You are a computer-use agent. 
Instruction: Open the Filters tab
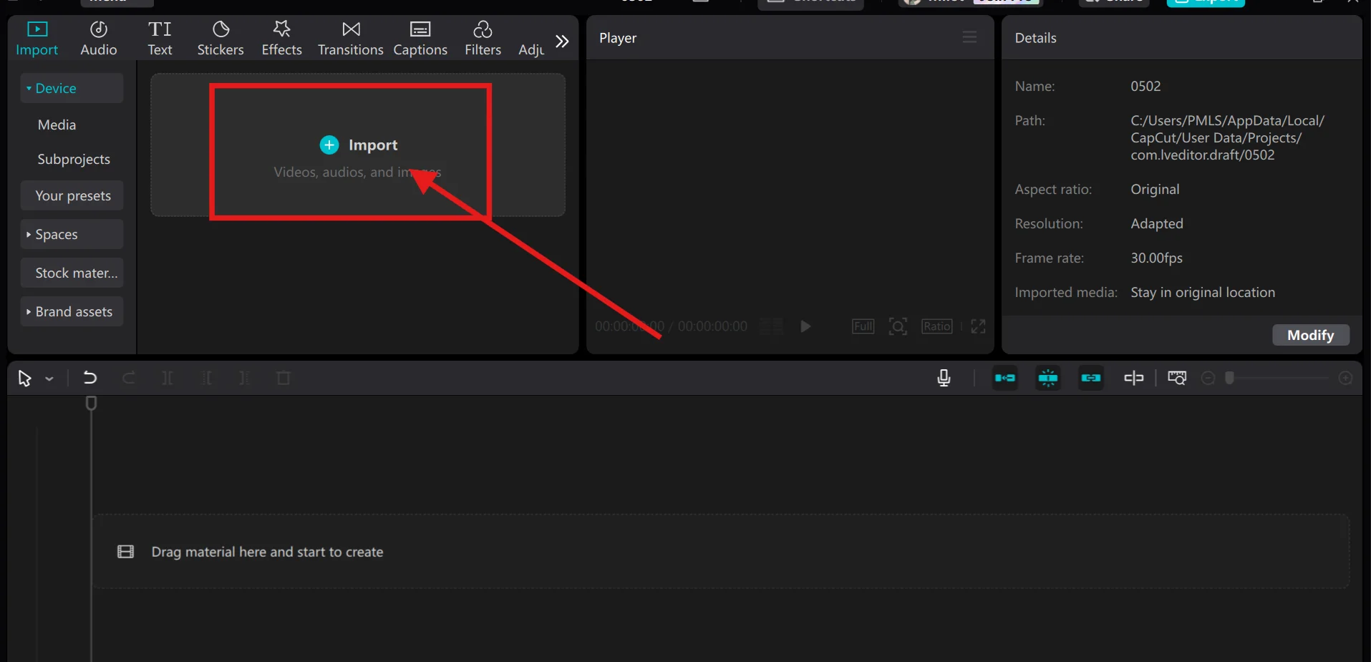pos(483,39)
